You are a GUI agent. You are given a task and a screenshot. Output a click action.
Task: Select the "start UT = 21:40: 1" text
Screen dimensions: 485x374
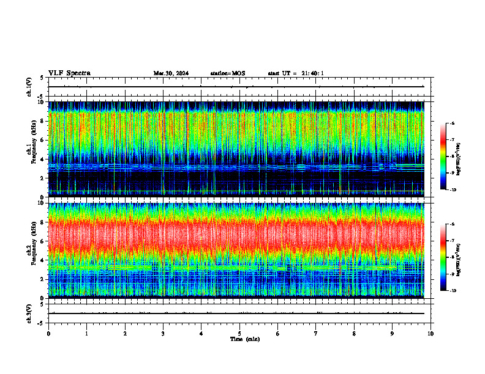click(296, 73)
